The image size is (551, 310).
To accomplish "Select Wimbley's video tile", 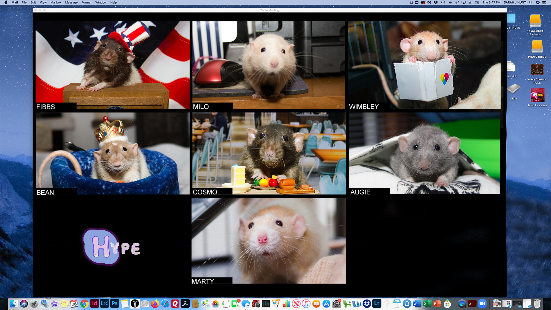I will 424,65.
